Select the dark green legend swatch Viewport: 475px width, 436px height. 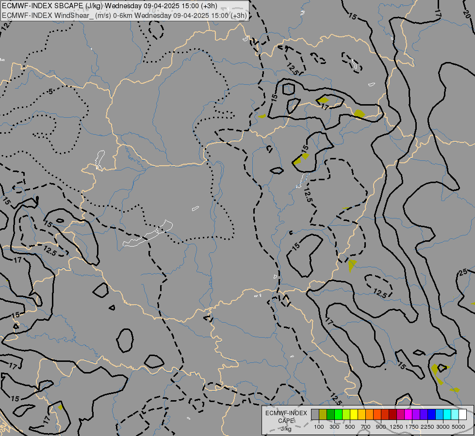[x=331, y=414]
